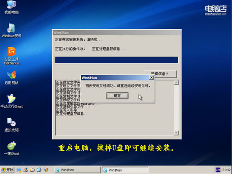Click the installation progress bar
Viewport: 232px width, 174px height.
pos(117,60)
